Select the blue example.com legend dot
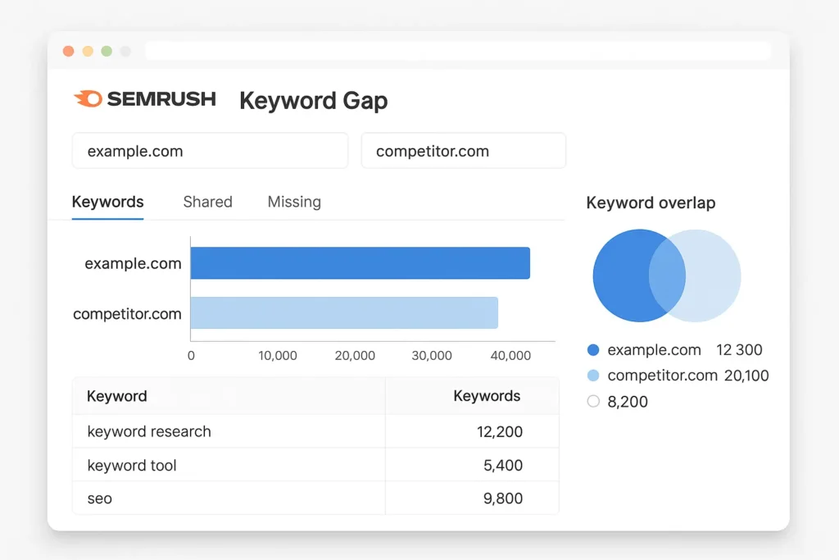 592,350
